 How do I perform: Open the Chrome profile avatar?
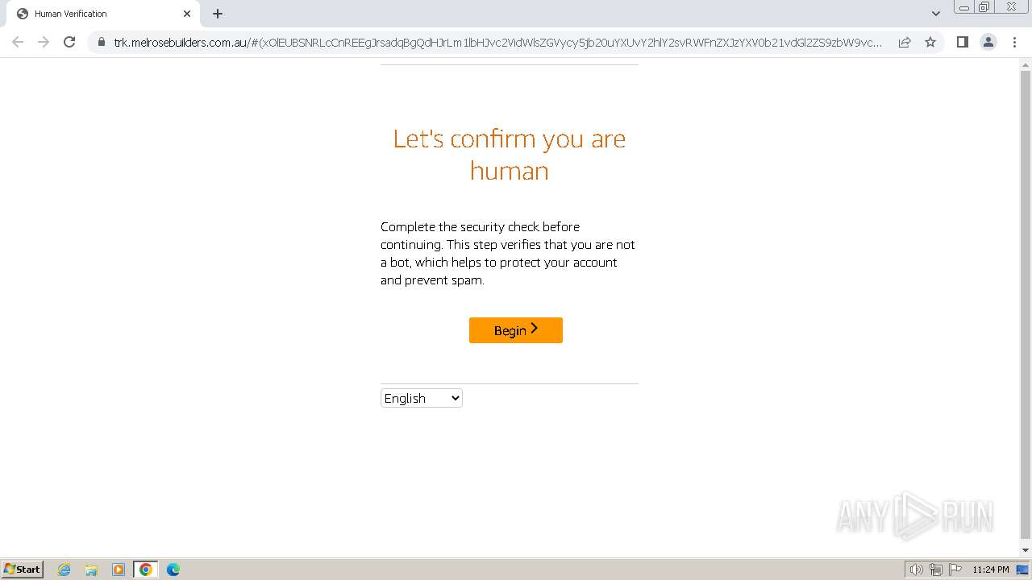988,42
